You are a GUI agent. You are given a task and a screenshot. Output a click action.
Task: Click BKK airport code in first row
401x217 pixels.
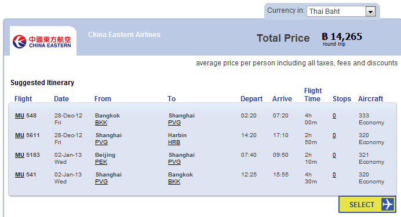pos(101,123)
